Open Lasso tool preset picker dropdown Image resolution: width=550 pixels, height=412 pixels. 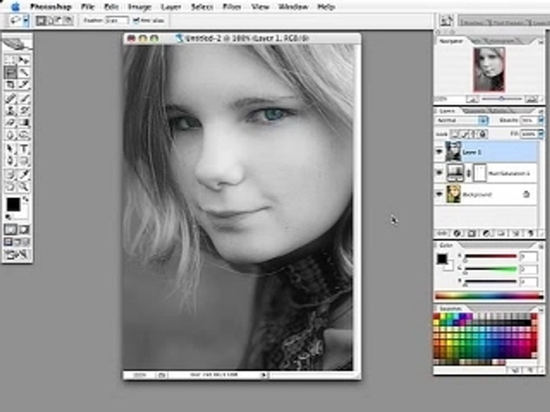coord(26,21)
